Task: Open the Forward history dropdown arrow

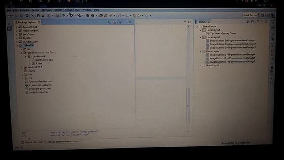Action: [x=150, y=16]
